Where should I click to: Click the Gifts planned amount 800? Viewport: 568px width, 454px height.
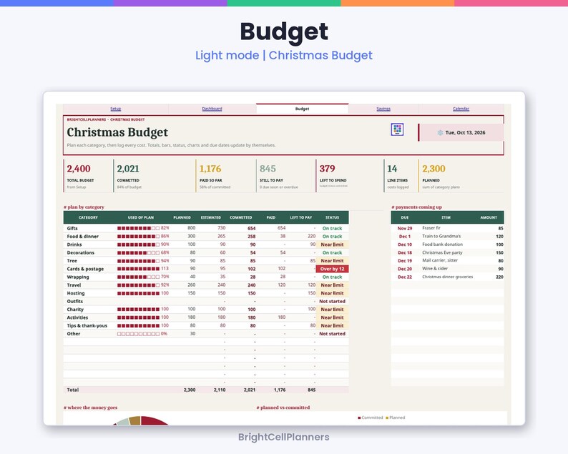click(x=191, y=228)
